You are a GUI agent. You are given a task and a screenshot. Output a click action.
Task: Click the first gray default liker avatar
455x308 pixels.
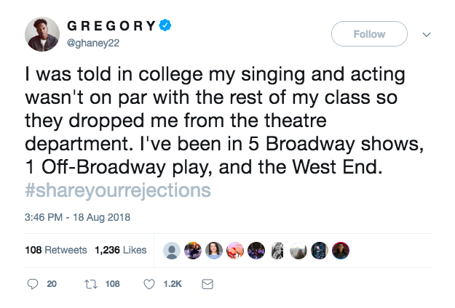(172, 251)
